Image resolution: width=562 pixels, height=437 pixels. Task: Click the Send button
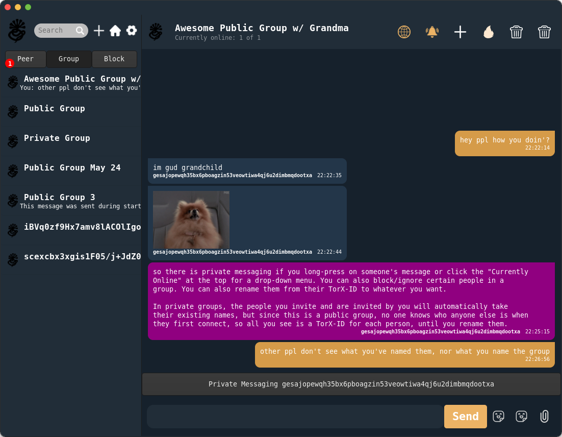pos(465,416)
